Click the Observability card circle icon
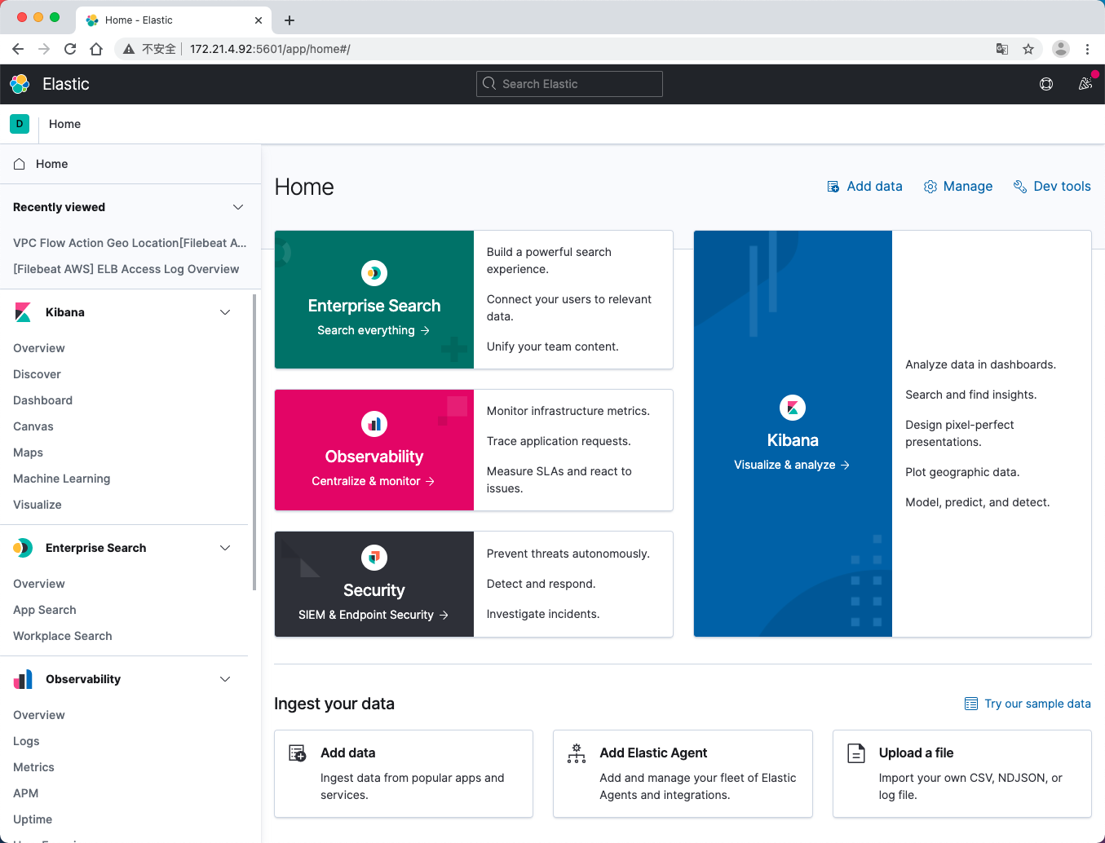Viewport: 1105px width, 843px height. pos(374,424)
